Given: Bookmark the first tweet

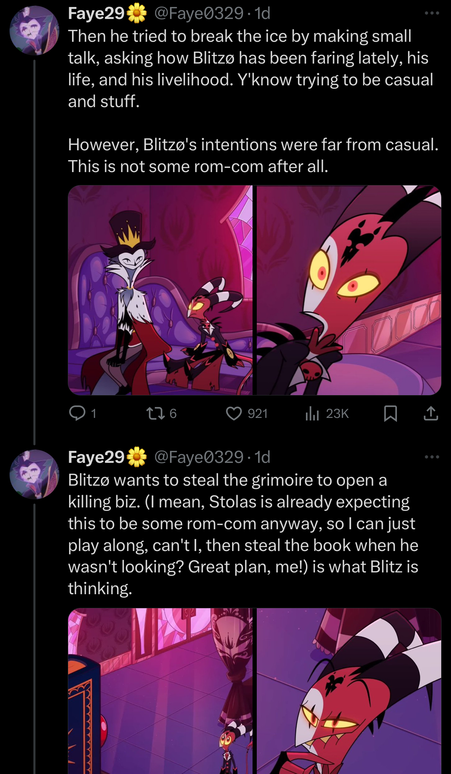Looking at the screenshot, I should tap(391, 413).
